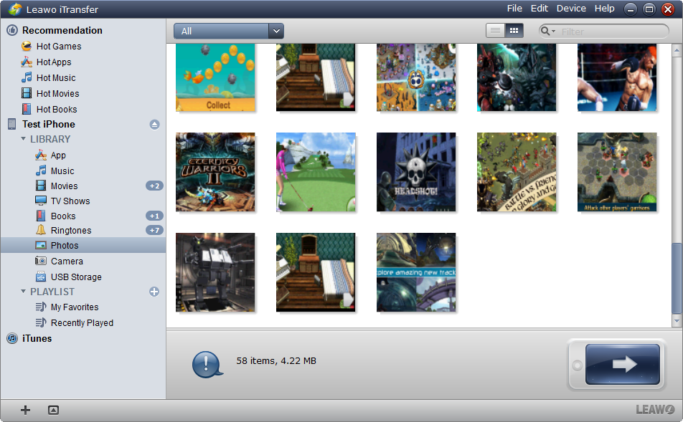
Task: Click the vertical scrollbar thumb
Action: click(677, 278)
